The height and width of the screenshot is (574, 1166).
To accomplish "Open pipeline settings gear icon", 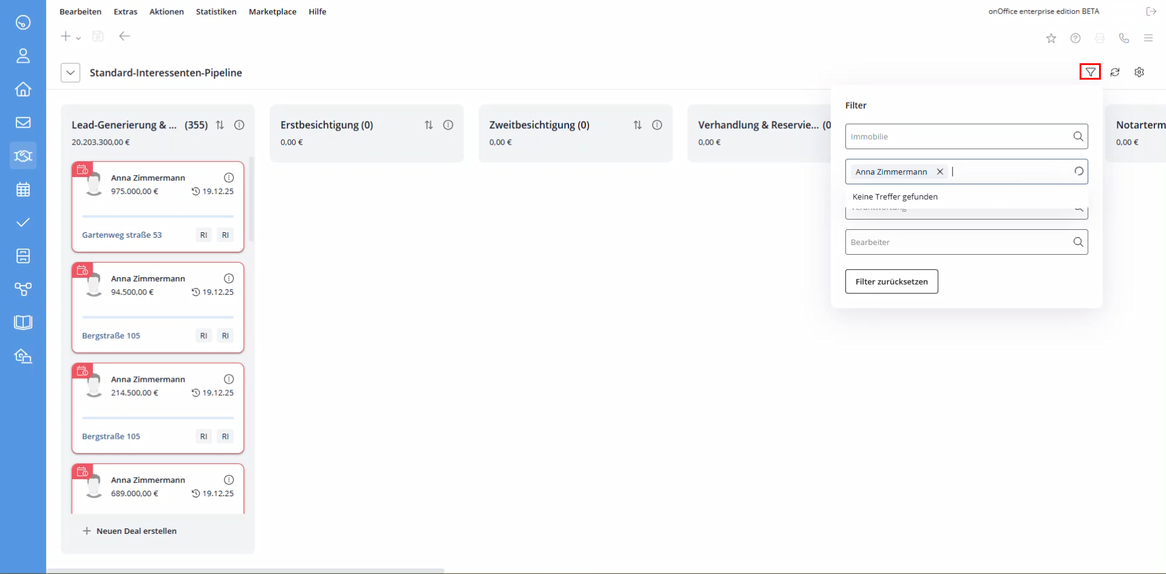I will tap(1139, 72).
